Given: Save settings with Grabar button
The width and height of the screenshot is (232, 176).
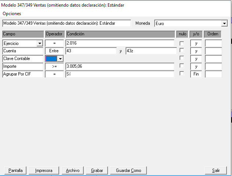Looking at the screenshot, I should 97,170.
